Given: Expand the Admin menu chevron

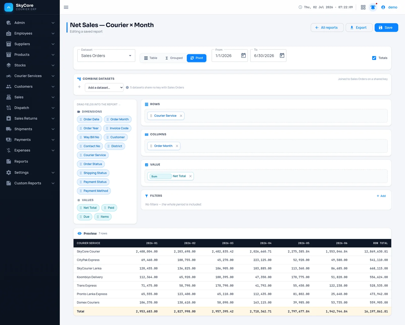Looking at the screenshot, I should 53,23.
